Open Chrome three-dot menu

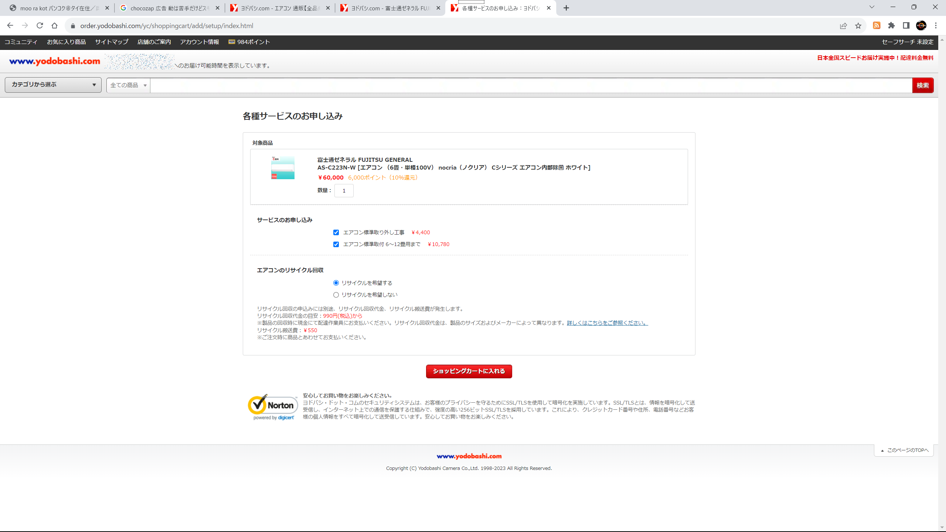(x=936, y=25)
